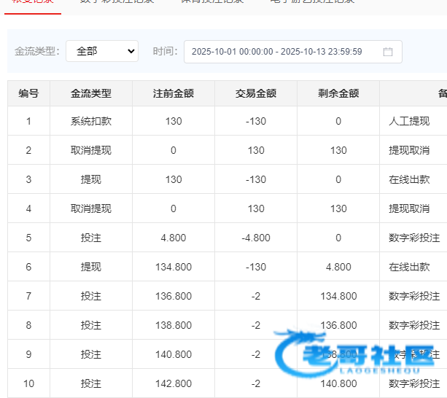Click the 人工提现 remark in row 1
447x398 pixels.
pos(409,121)
